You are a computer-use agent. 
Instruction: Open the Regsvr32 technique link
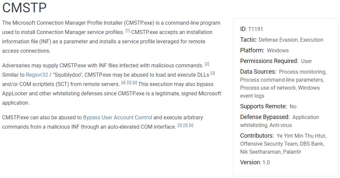37,75
